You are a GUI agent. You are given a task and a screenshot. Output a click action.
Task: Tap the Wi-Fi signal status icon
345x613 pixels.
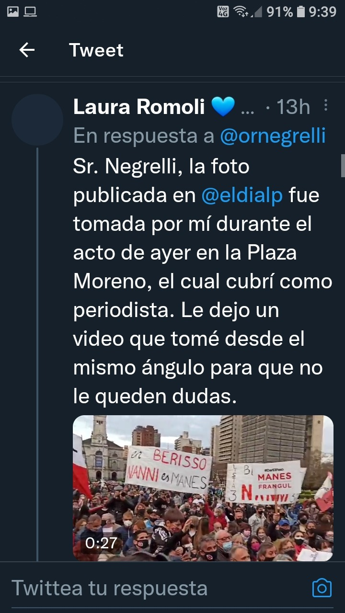(241, 11)
